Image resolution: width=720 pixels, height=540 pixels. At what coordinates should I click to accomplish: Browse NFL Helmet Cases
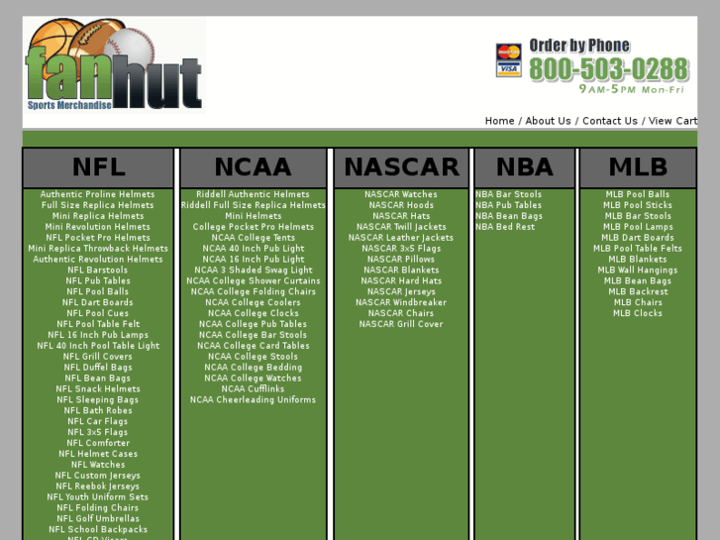point(98,454)
